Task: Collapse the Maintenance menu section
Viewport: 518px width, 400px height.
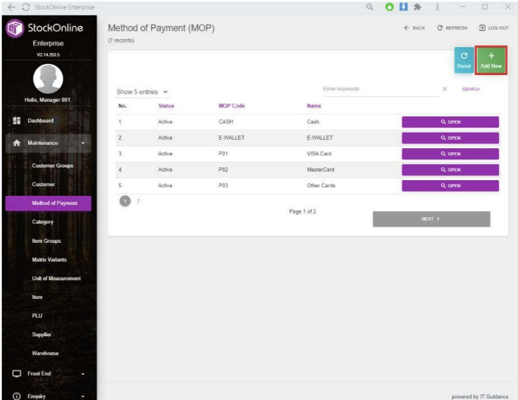Action: (50, 143)
